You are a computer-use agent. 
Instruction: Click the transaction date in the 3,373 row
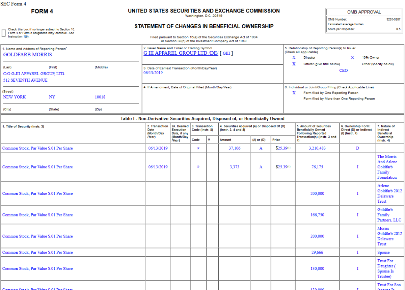coord(158,167)
